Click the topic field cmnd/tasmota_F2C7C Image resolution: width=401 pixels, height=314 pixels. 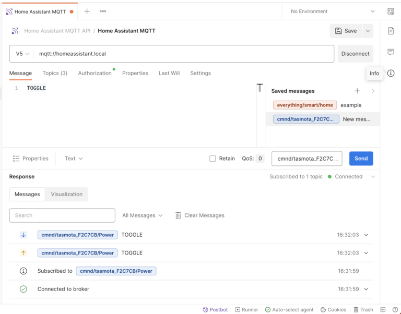[306, 159]
